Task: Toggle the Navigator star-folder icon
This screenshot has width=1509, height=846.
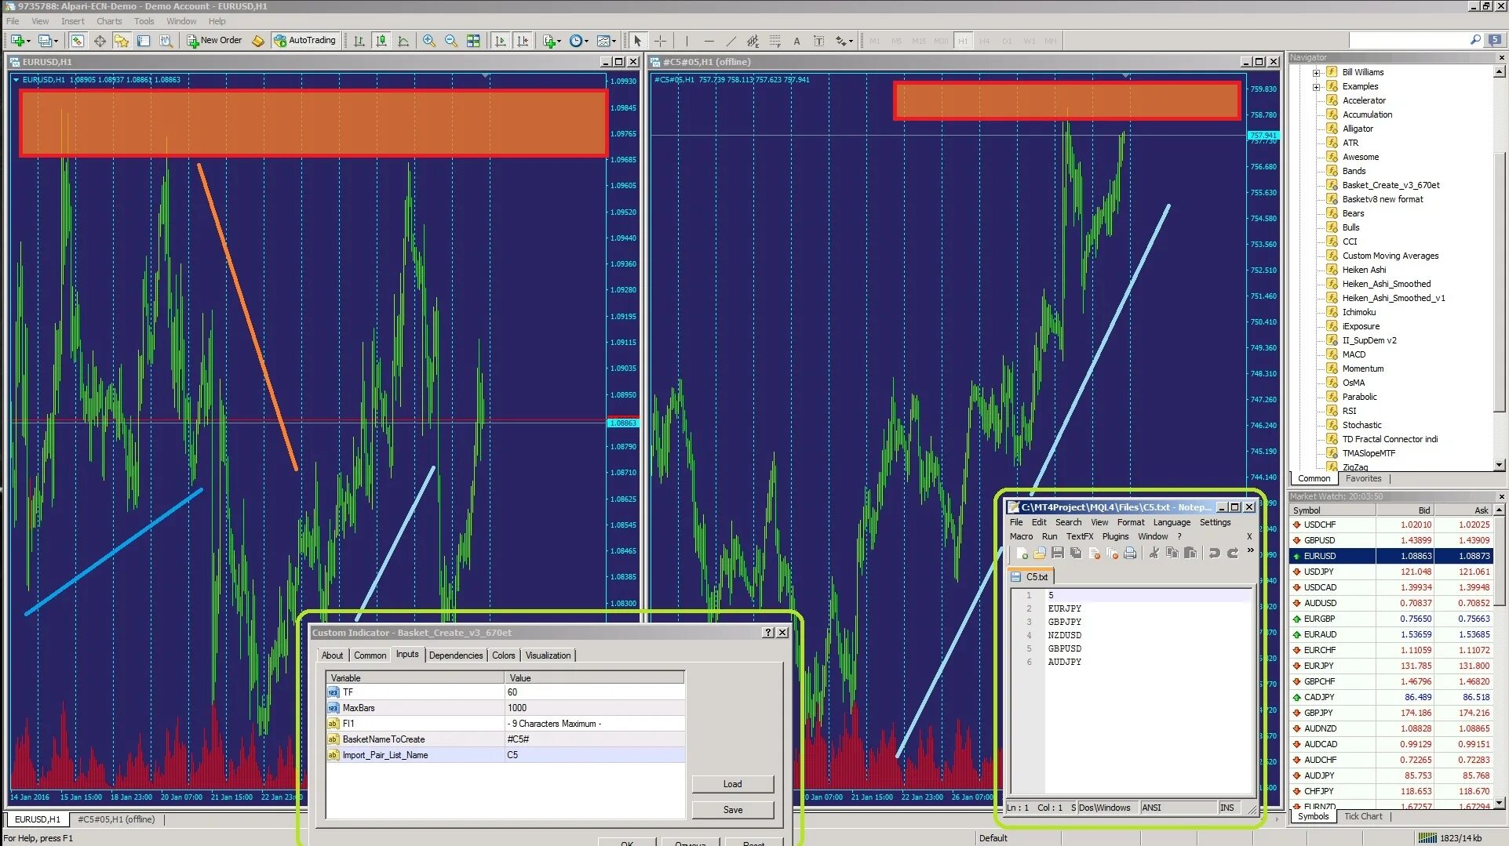Action: point(121,41)
